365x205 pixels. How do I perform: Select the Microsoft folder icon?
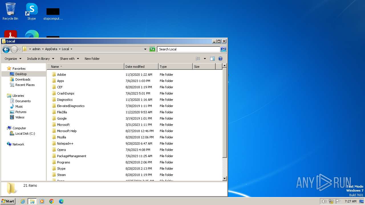(54, 125)
